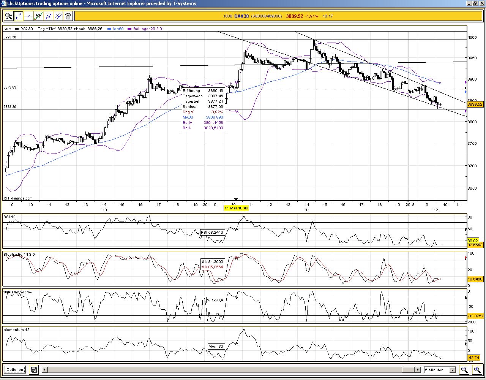Screen dimensions: 486x380
Task: Click the save chart diskette icon
Action: 33,369
